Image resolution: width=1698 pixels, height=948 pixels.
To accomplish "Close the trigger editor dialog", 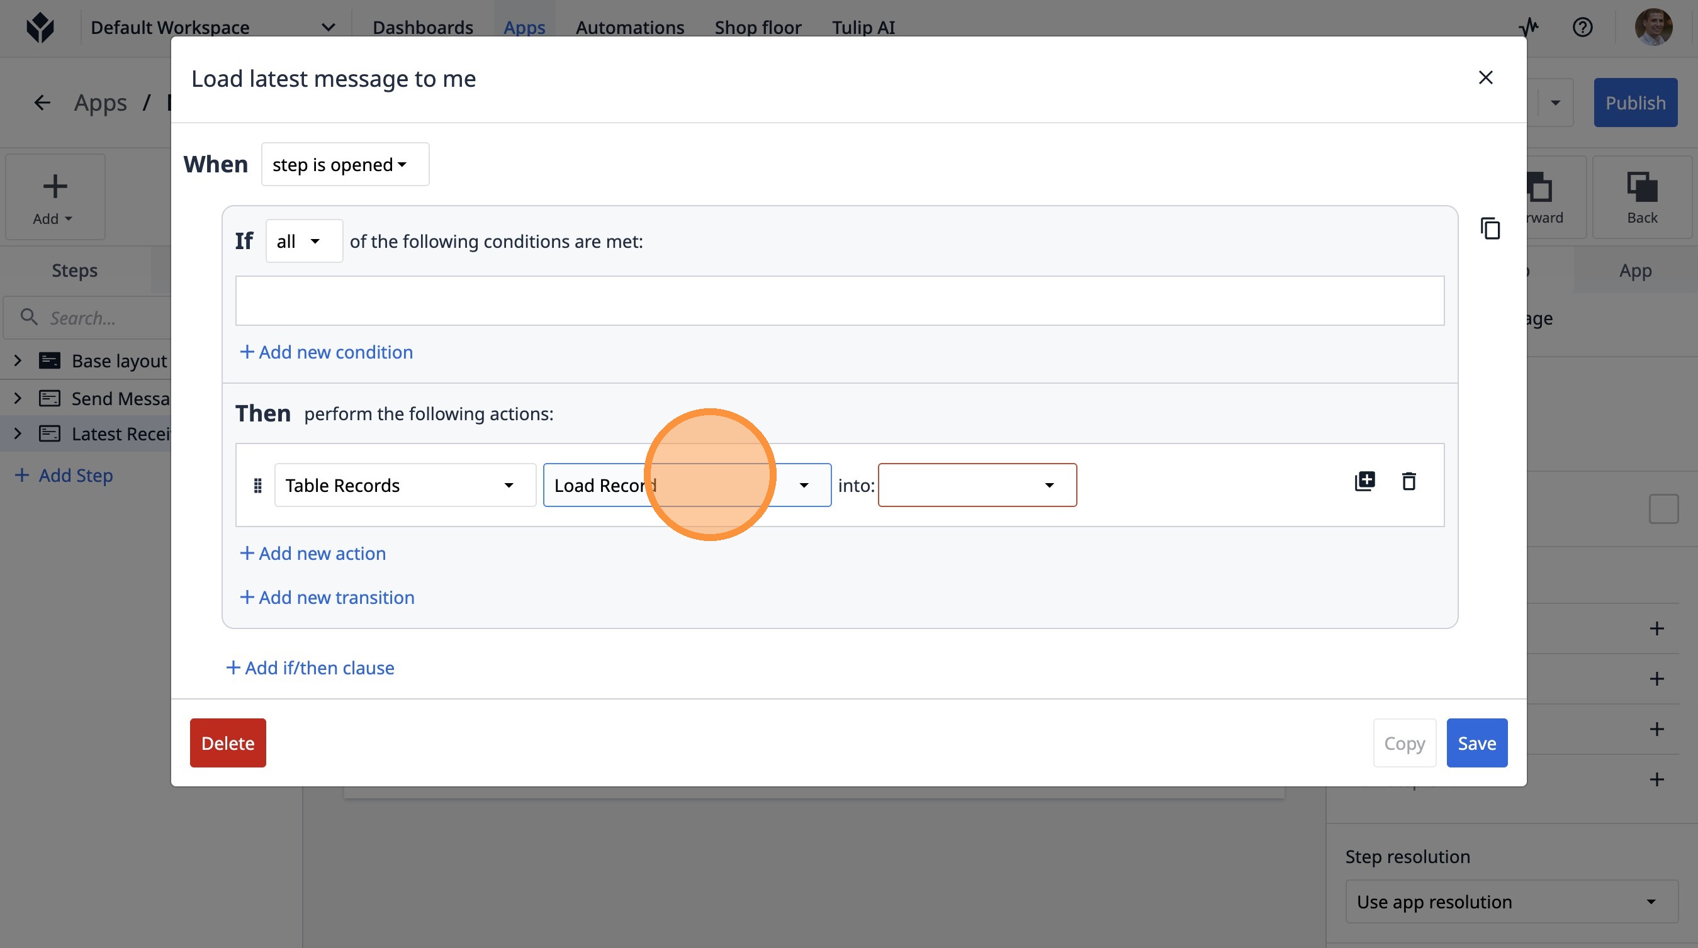I will pos(1485,78).
